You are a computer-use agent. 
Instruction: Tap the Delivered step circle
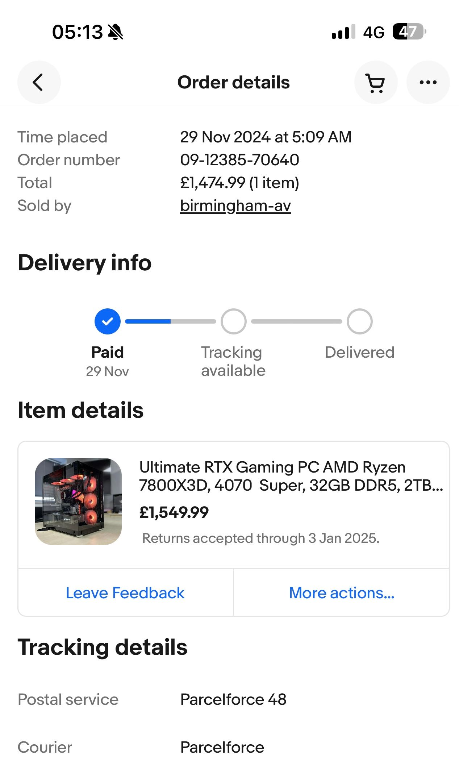[359, 321]
